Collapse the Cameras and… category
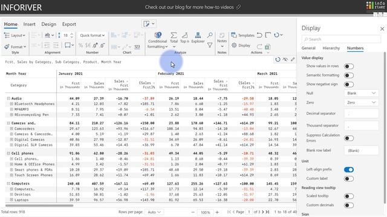 click(8, 123)
